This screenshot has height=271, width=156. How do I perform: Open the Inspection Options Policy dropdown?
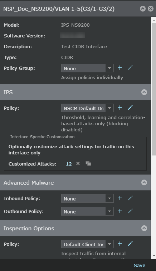(x=87, y=244)
